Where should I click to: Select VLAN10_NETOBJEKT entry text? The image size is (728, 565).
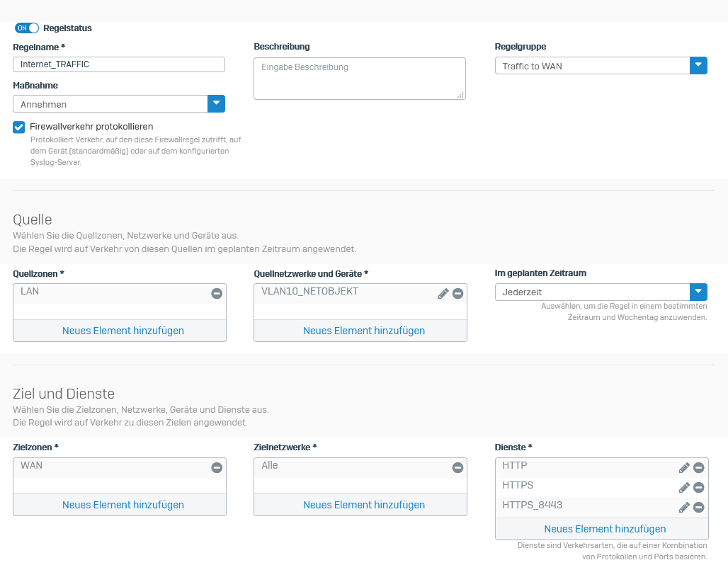click(x=309, y=292)
